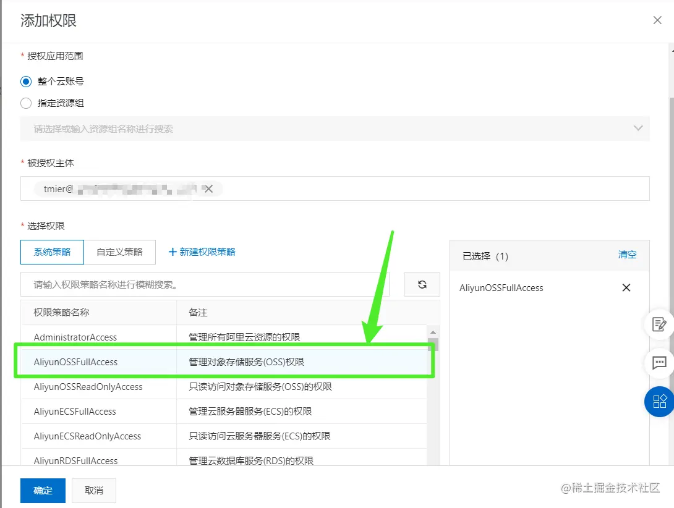Open the blue apps grid floating button
Screen dimensions: 674x508
pos(659,402)
